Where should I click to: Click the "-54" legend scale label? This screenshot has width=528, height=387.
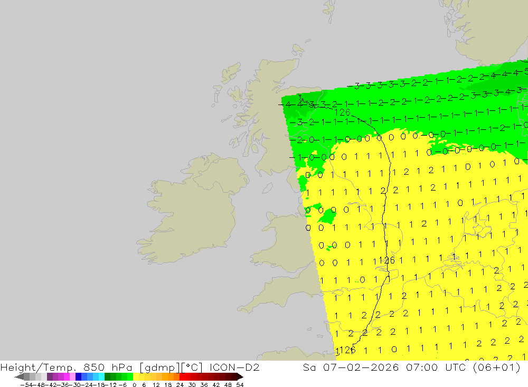pos(26,385)
